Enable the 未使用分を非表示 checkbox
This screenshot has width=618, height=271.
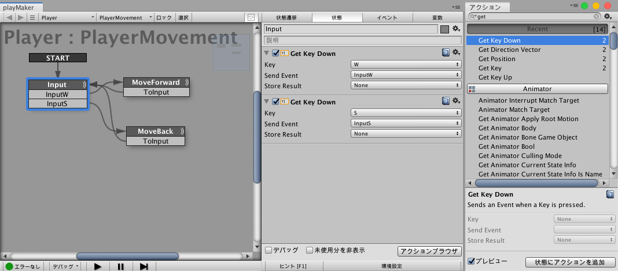310,250
